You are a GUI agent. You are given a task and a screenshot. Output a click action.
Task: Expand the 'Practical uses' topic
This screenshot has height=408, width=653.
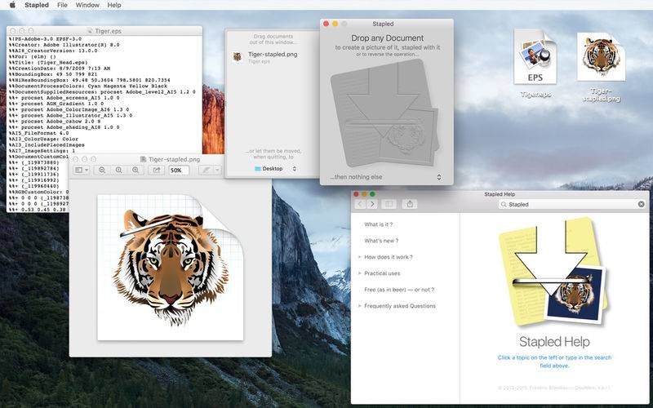(x=359, y=273)
